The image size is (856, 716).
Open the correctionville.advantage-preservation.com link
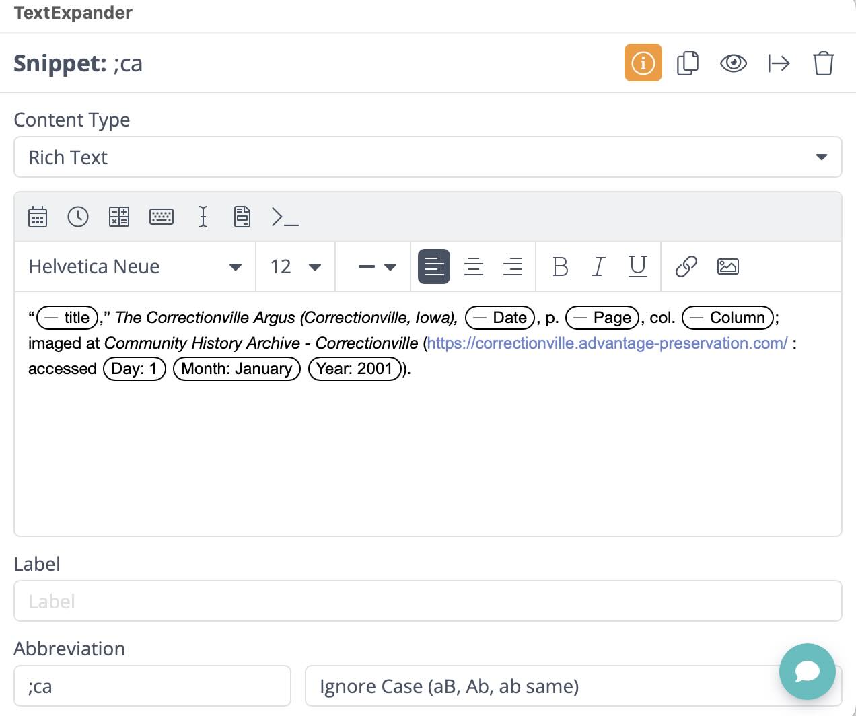click(x=607, y=343)
